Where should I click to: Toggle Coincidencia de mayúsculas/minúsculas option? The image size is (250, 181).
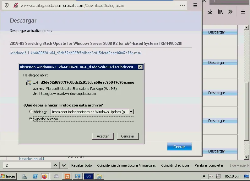(x=127, y=165)
